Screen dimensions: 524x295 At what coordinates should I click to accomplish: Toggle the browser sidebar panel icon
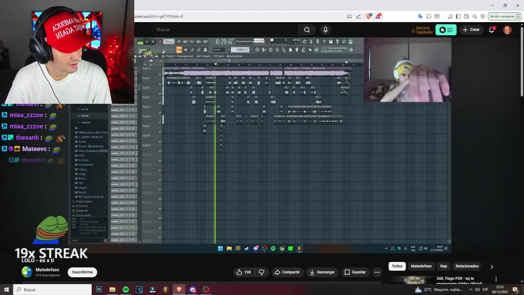pos(458,16)
